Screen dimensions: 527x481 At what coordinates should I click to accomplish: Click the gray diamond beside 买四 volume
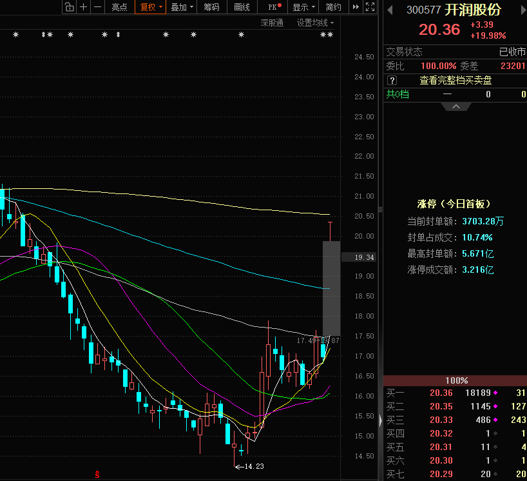495,433
